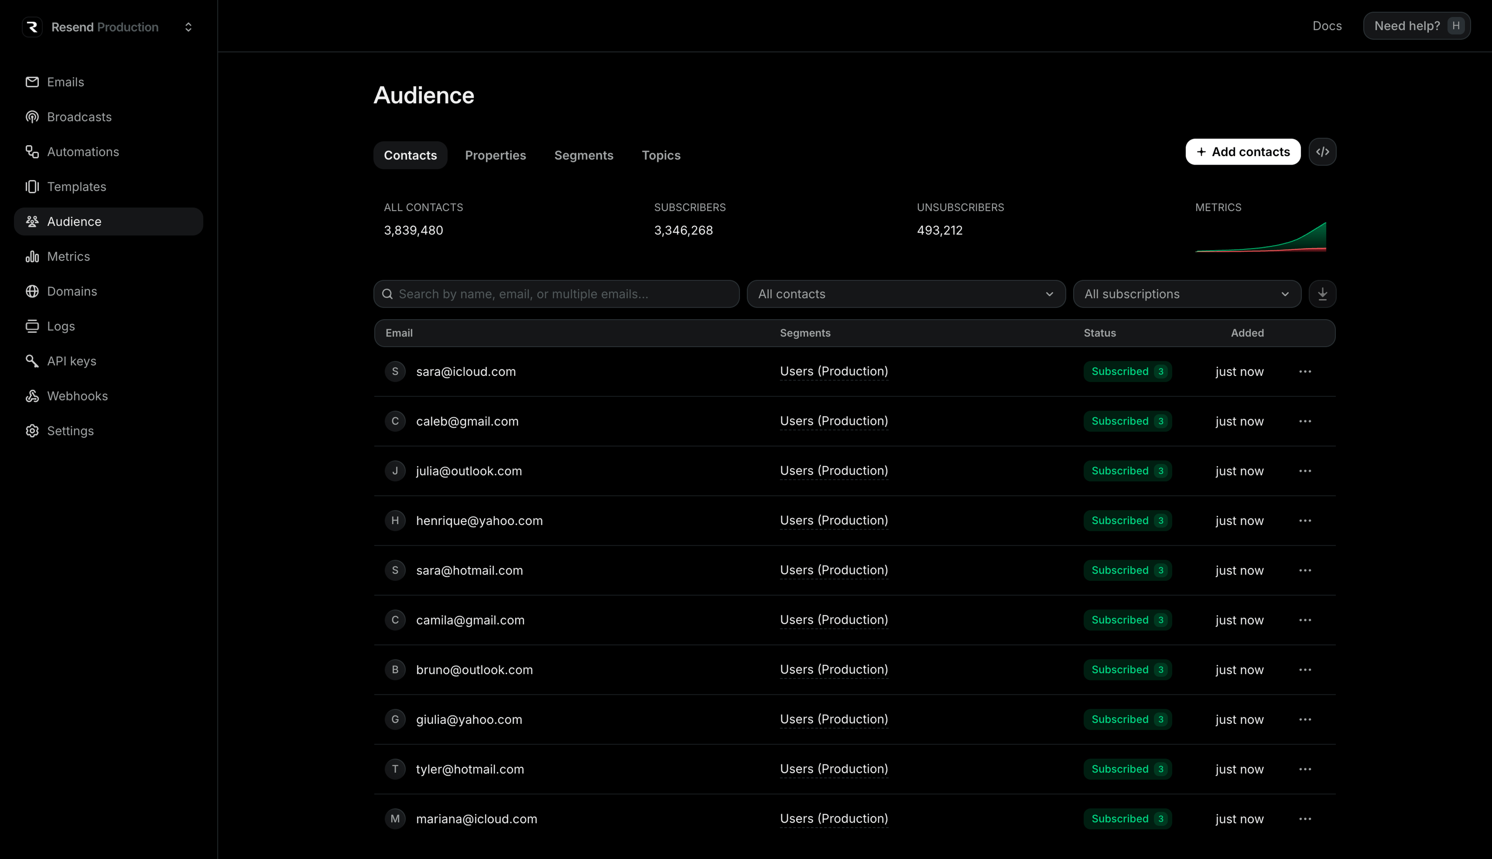Click Users (Production) segment for tyler@hotmail.com

(x=834, y=769)
